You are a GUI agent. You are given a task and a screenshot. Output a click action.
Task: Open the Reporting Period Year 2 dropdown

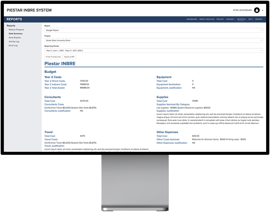coord(153,51)
